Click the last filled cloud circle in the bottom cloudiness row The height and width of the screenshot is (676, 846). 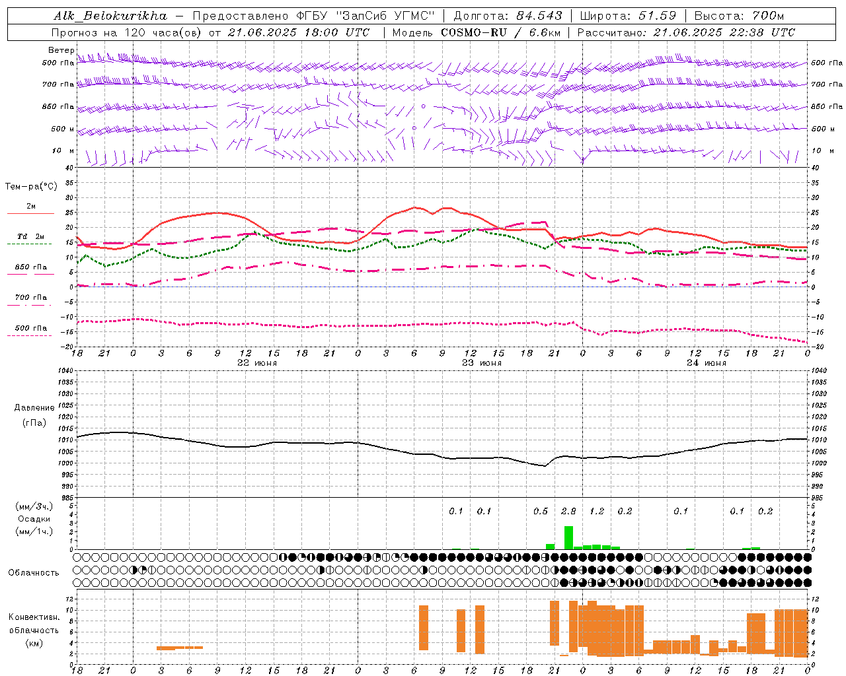[x=807, y=582]
